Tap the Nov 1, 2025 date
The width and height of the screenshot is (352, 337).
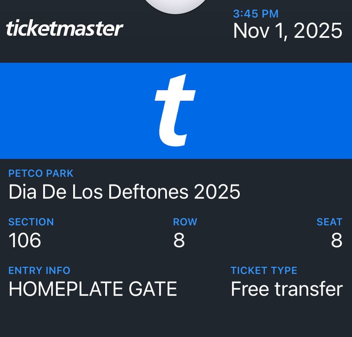288,31
